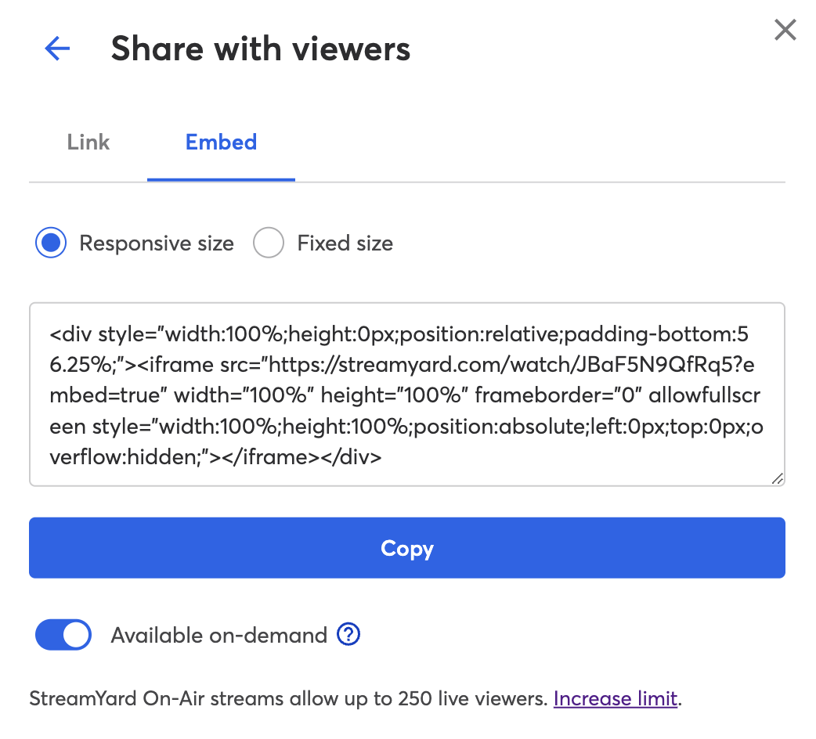Click the "Share with viewers" heading

pos(261,49)
